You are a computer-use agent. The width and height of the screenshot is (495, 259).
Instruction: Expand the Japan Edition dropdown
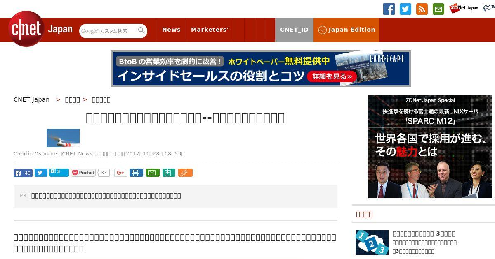346,30
